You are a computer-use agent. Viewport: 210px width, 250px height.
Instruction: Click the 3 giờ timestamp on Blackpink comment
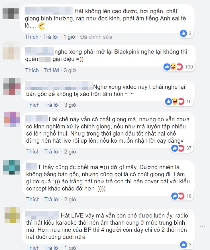(x=70, y=70)
